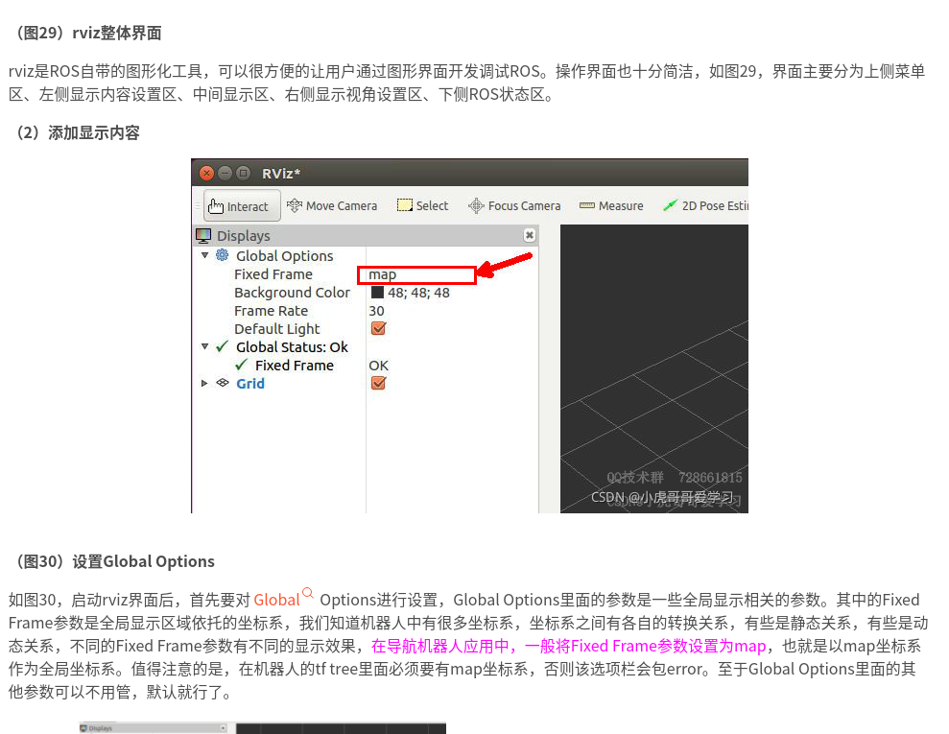Click the Global Options gear icon
This screenshot has width=949, height=734.
point(222,255)
